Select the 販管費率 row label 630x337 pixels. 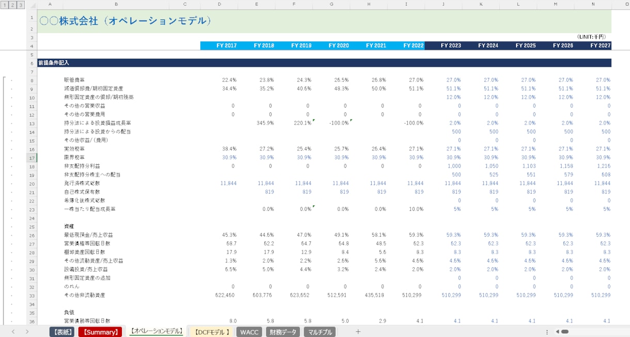74,80
